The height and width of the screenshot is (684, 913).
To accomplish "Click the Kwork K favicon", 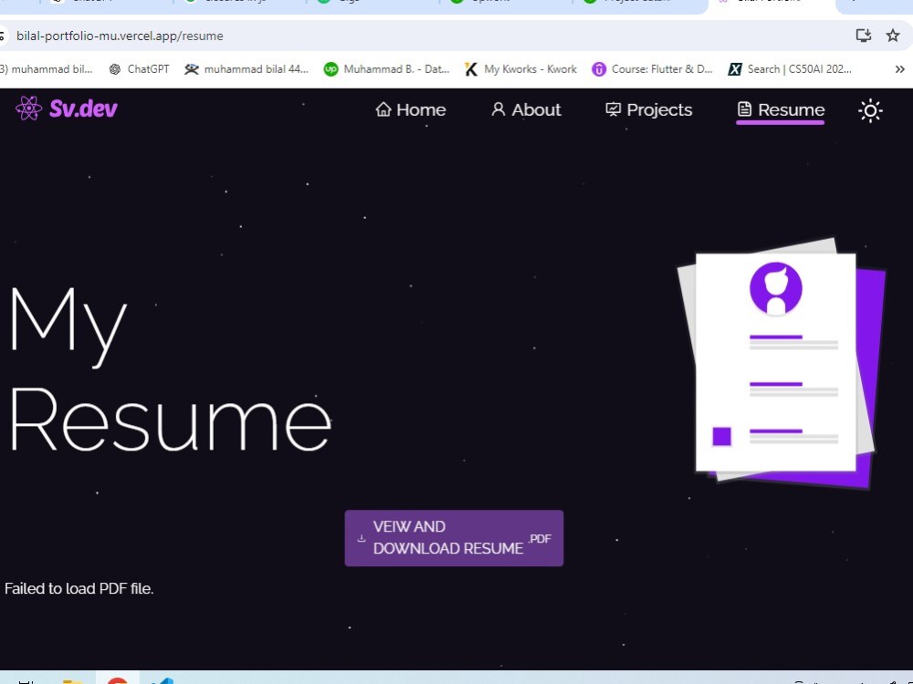I will click(471, 69).
